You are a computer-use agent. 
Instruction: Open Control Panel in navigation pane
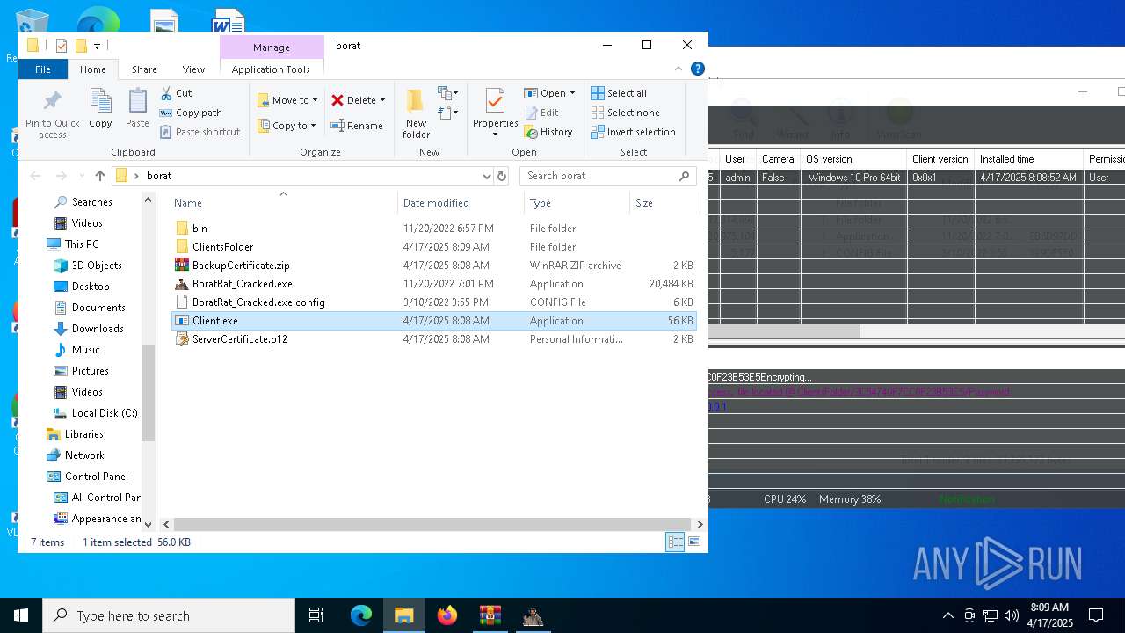click(x=96, y=477)
